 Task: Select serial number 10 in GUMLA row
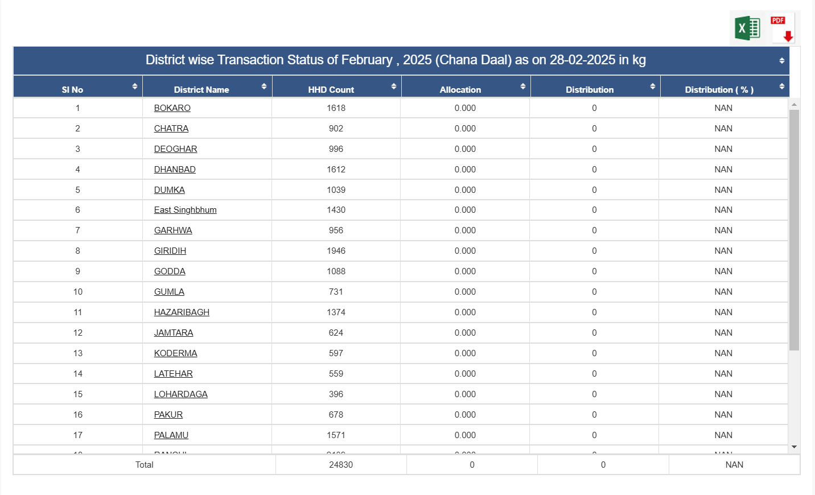click(78, 292)
